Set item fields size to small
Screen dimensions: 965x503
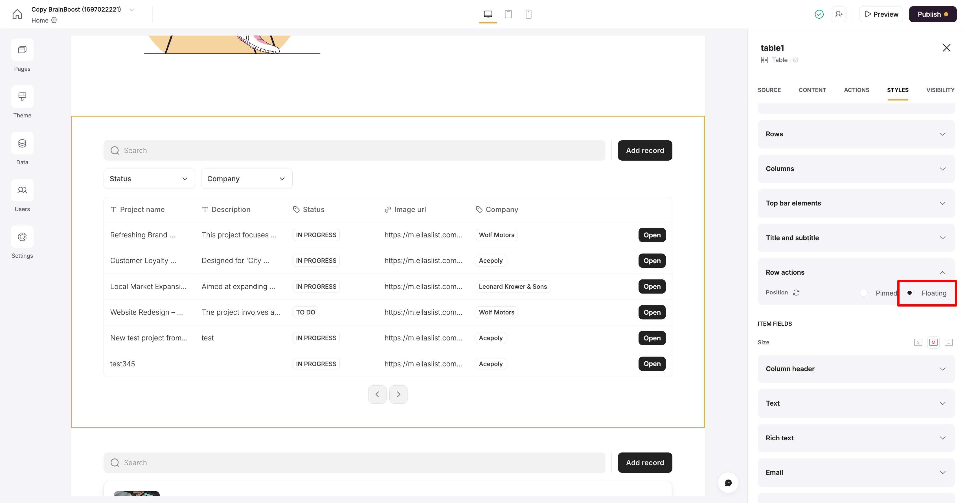(918, 342)
